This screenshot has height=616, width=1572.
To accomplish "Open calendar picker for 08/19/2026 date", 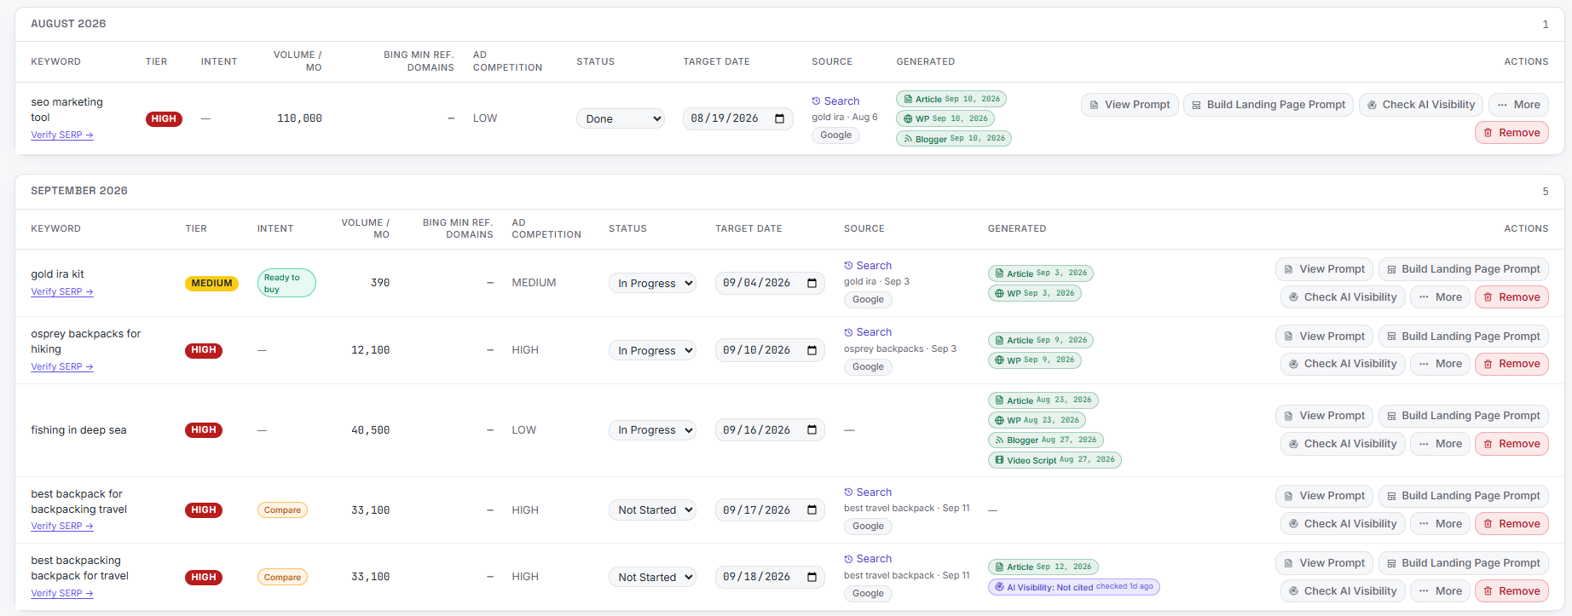I will pos(779,118).
